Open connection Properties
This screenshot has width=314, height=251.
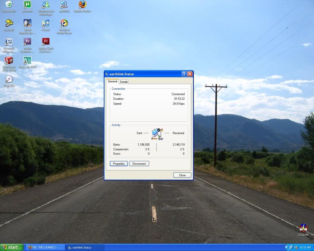[x=119, y=164]
